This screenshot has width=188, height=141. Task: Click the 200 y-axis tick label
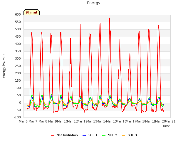(18, 73)
